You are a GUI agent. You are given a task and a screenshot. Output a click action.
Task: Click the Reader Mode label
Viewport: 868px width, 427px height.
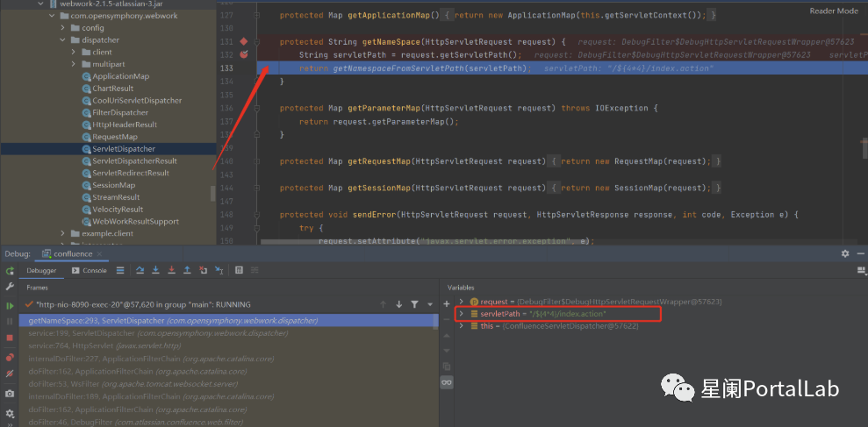(834, 11)
